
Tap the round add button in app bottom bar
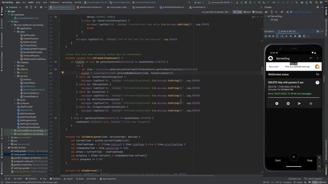pos(294,157)
